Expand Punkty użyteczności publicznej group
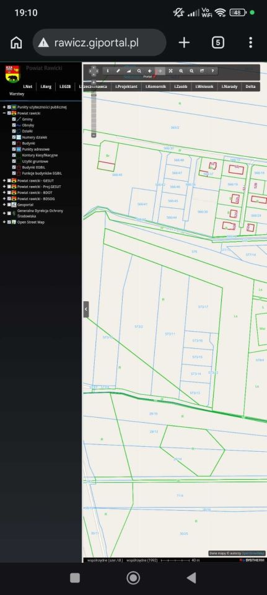 (4, 107)
